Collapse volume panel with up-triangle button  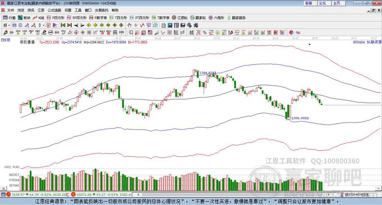(3, 188)
